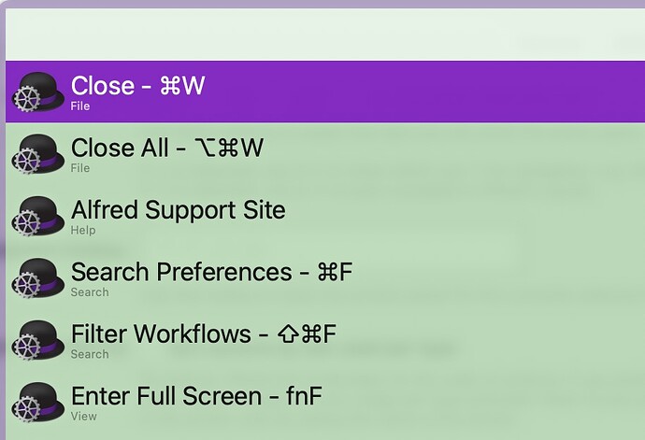Select Search Preferences – ⌘F result title
The height and width of the screenshot is (440, 645).
pyautogui.click(x=212, y=272)
